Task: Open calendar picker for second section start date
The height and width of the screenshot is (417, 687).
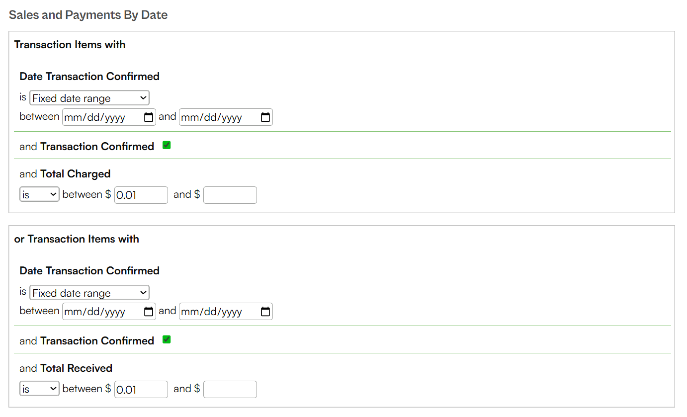Action: point(149,312)
